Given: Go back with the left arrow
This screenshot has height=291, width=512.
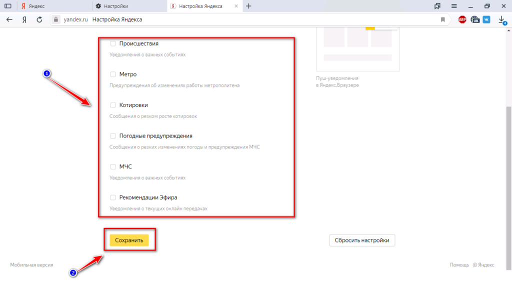Looking at the screenshot, I should click(x=9, y=19).
